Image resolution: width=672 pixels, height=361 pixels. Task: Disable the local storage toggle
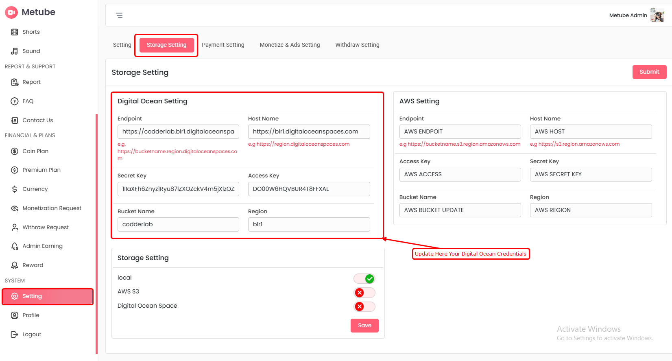tap(364, 279)
